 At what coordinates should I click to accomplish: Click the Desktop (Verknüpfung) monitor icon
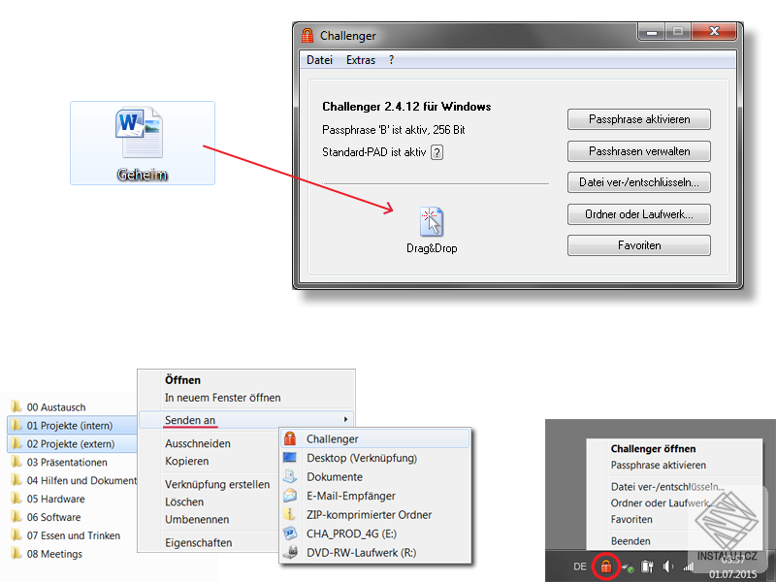(x=290, y=458)
